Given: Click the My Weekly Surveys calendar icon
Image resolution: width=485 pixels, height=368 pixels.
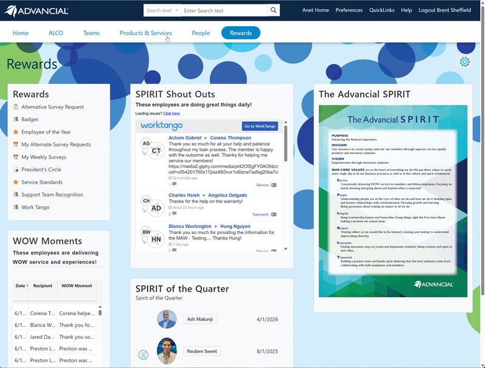Looking at the screenshot, I should 16,157.
